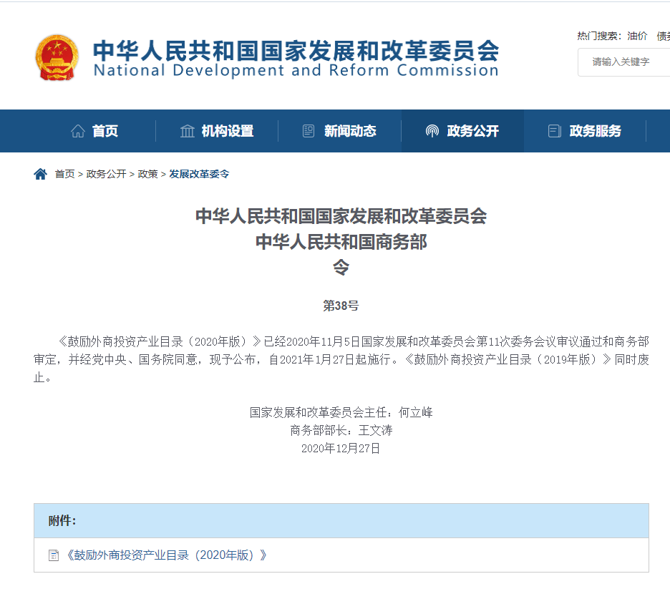The height and width of the screenshot is (594, 670).
Task: Click the building icon beside 机构设置
Action: coord(188,131)
